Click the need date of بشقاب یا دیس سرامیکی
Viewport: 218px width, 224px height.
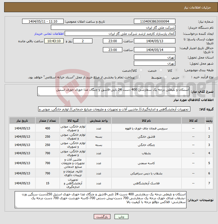tap(22, 173)
